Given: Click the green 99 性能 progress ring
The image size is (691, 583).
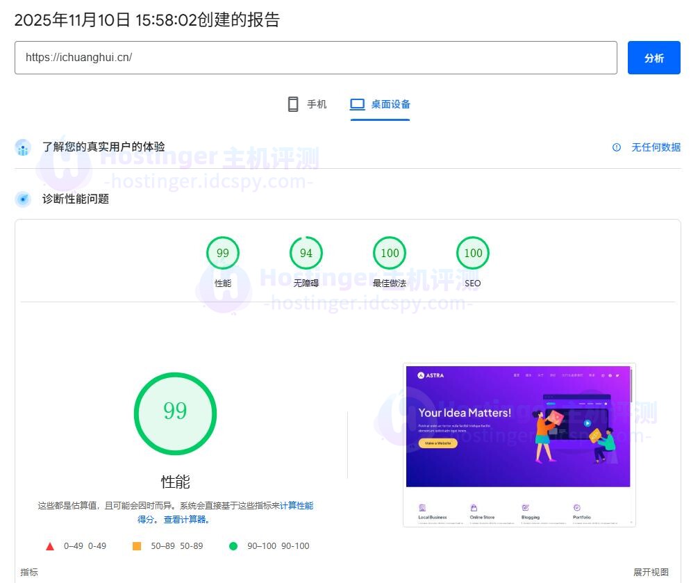Looking at the screenshot, I should pyautogui.click(x=175, y=413).
